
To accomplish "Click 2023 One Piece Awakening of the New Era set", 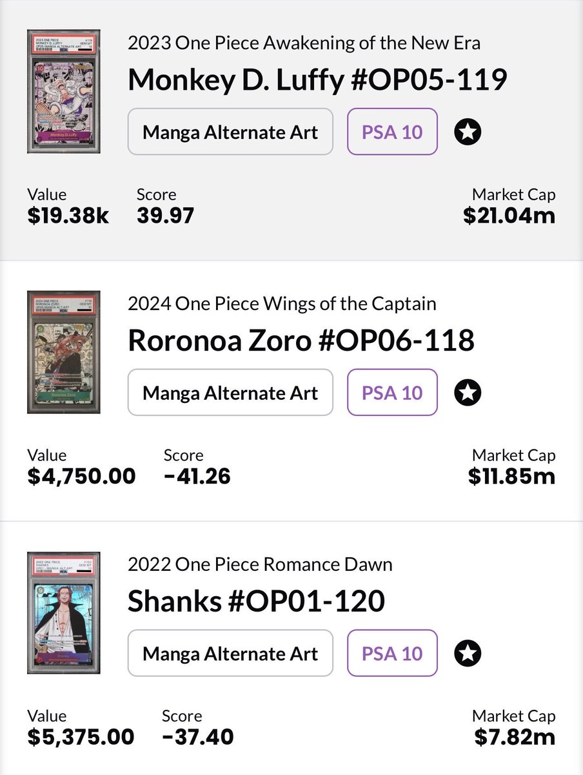I will 304,43.
